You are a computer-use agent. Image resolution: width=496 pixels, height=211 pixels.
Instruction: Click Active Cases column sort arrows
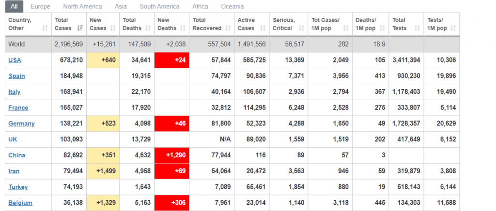click(x=262, y=28)
